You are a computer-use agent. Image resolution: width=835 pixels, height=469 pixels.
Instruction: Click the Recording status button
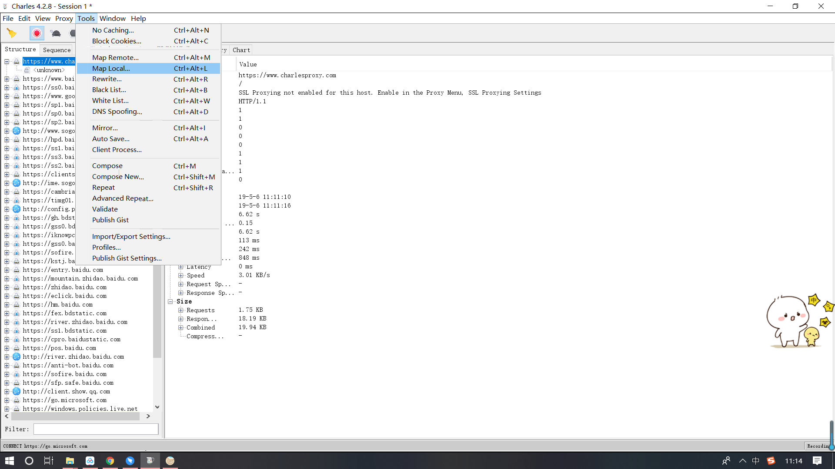click(x=818, y=446)
